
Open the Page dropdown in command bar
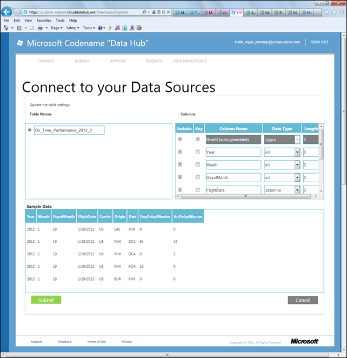point(56,28)
